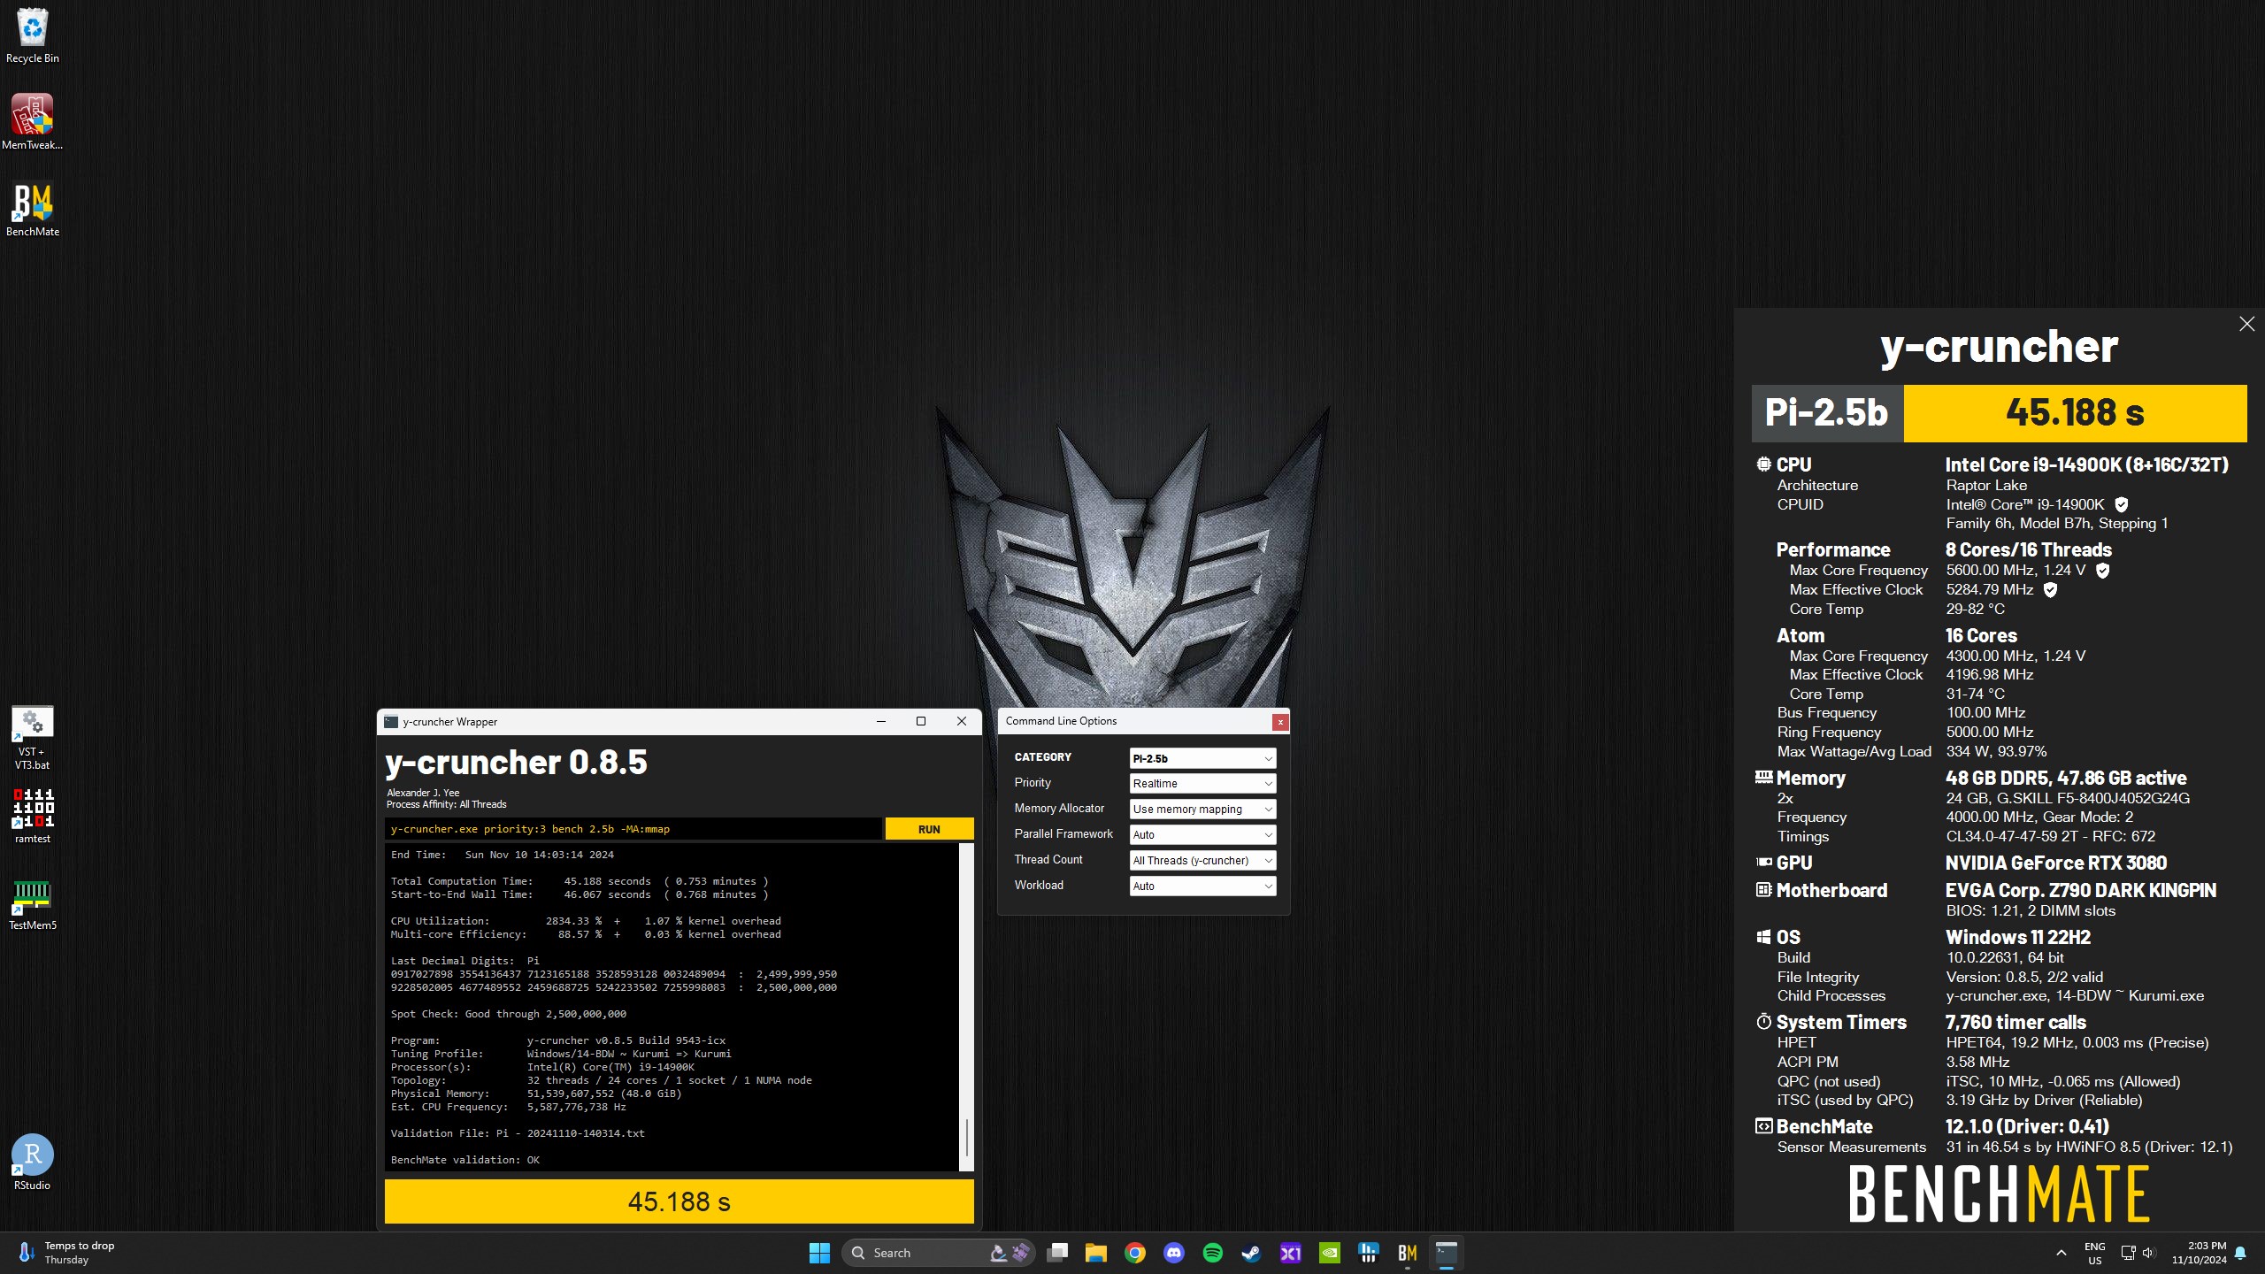The image size is (2265, 1274).
Task: Open the Workload dropdown
Action: click(x=1202, y=886)
